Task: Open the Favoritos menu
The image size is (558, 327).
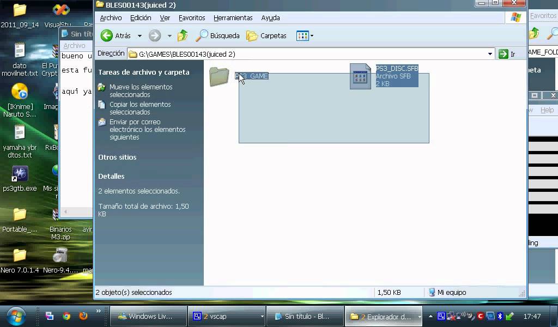Action: [192, 18]
